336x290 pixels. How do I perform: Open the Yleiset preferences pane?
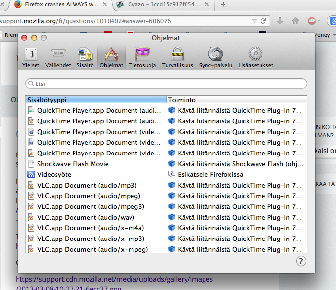(31, 58)
